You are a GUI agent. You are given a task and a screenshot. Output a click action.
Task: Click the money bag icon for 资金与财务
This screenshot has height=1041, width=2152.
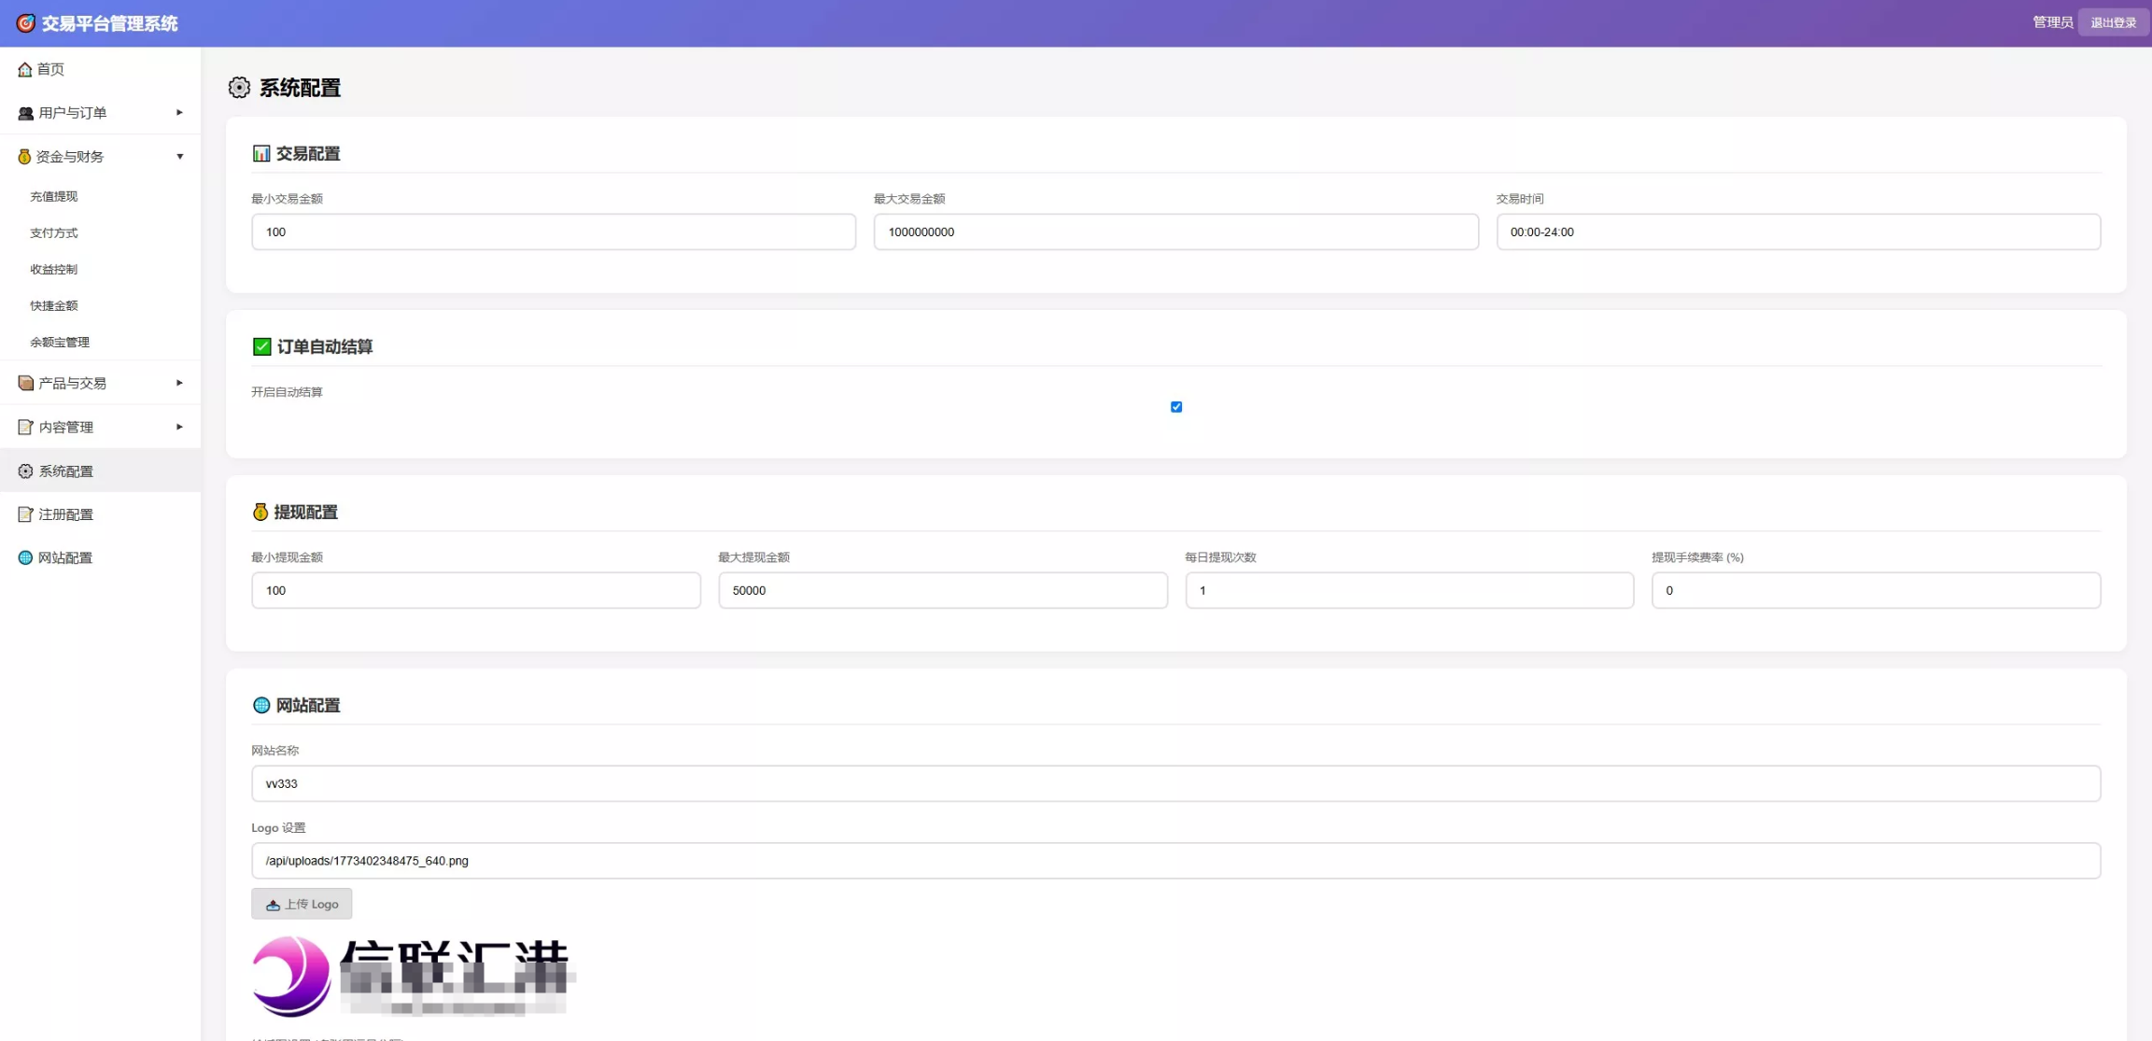[24, 157]
